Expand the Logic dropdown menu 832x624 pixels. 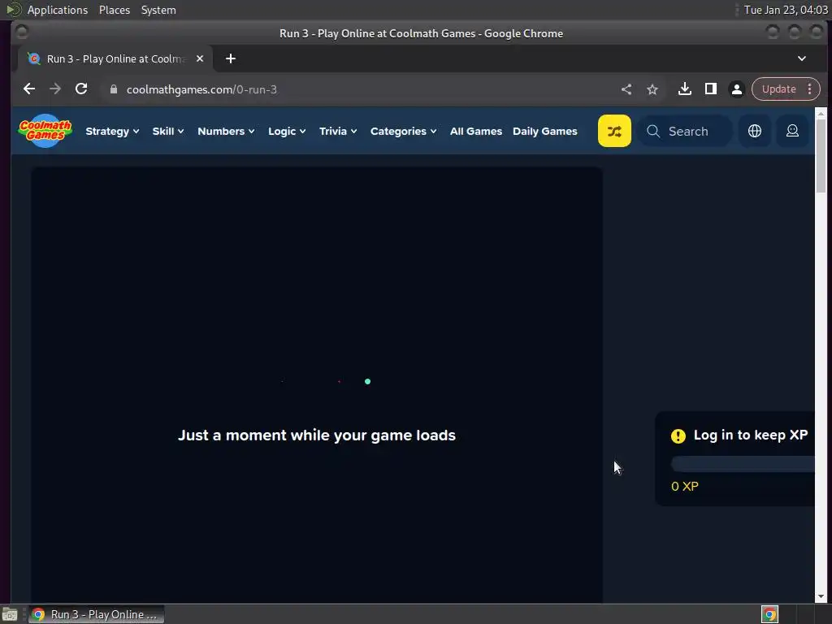pos(287,131)
